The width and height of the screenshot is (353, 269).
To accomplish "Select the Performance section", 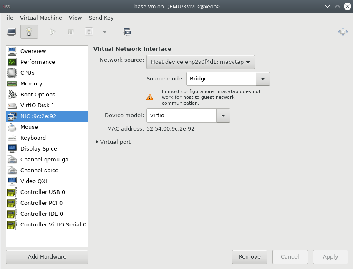I will pos(37,62).
